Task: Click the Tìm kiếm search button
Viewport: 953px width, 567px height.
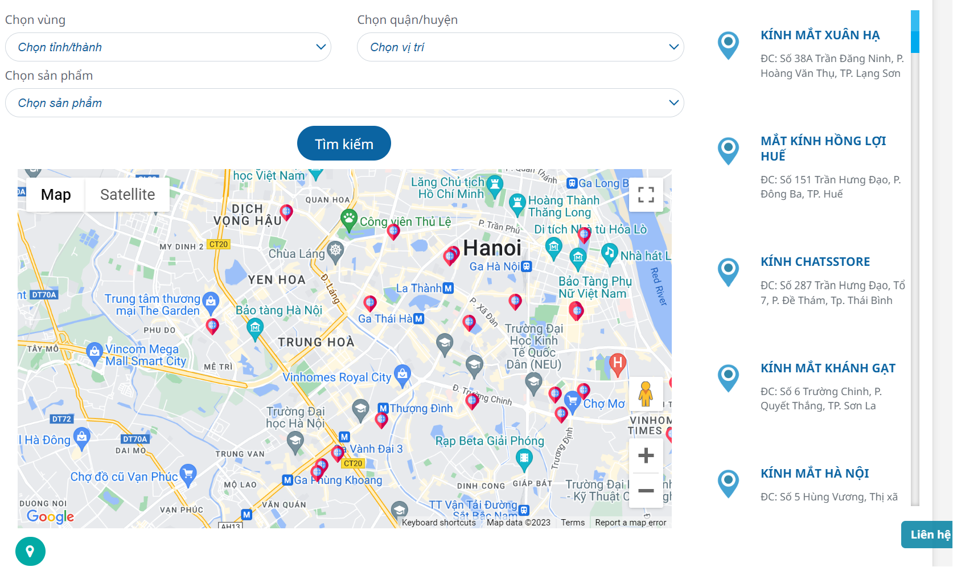Action: (344, 143)
